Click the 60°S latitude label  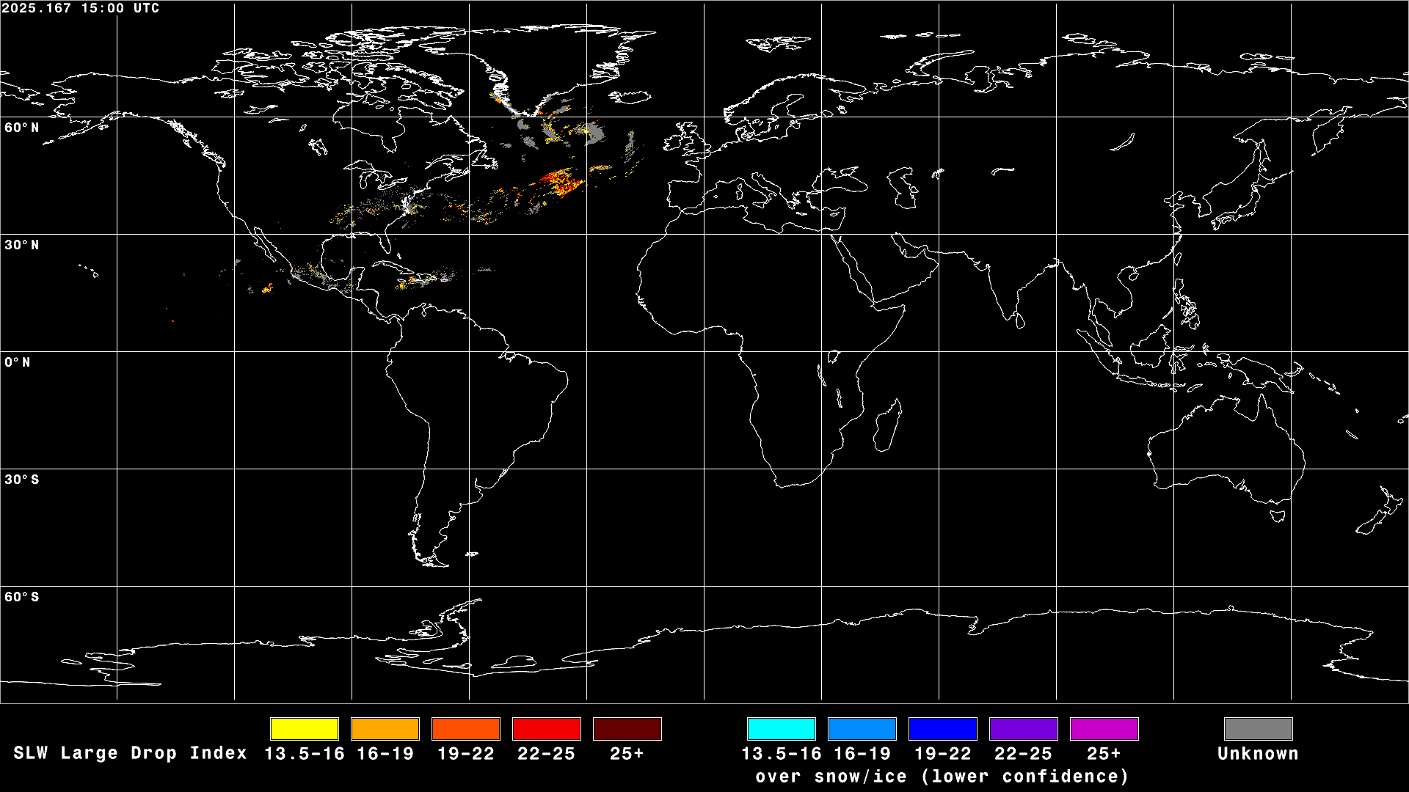(22, 597)
